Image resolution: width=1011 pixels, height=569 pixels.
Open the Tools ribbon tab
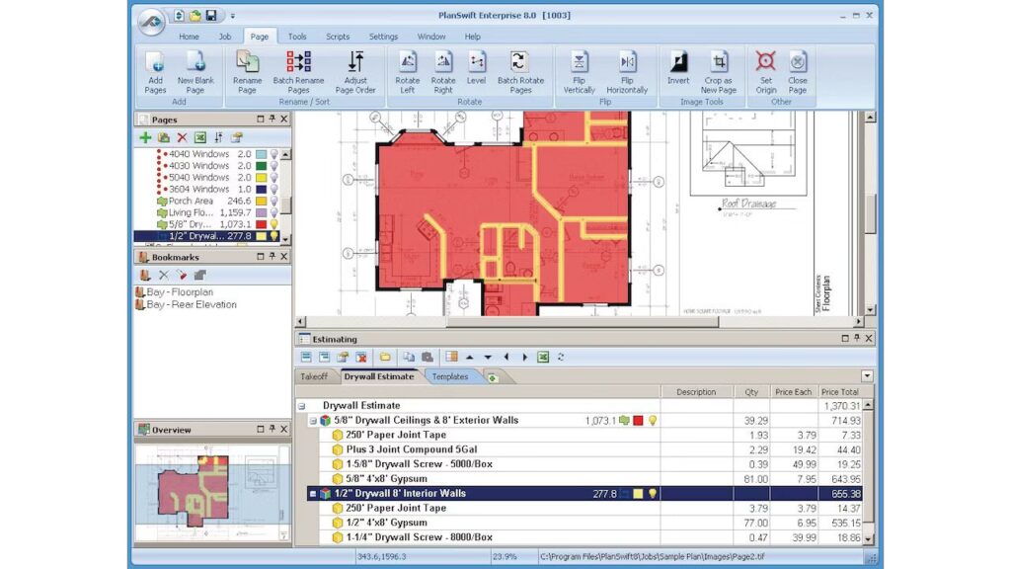(x=297, y=37)
